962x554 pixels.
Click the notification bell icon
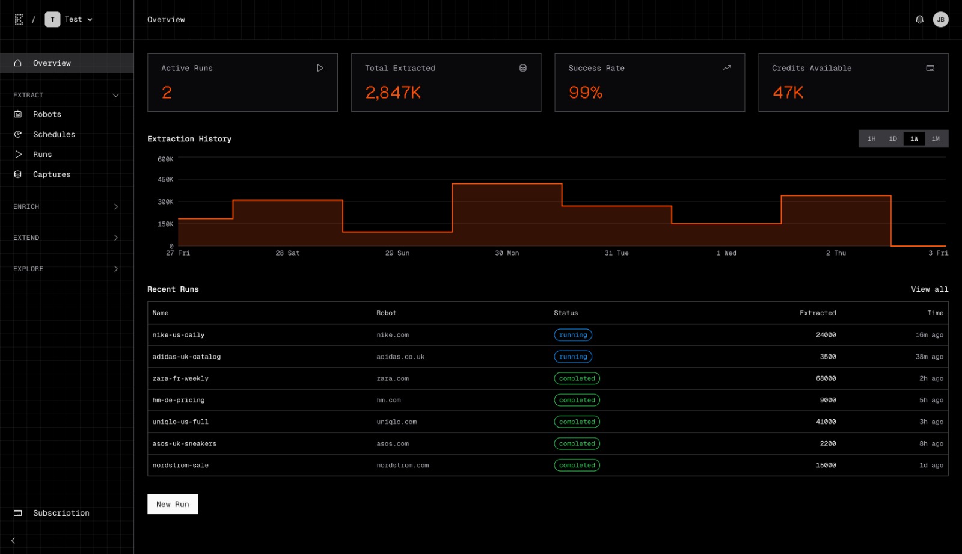(x=919, y=20)
